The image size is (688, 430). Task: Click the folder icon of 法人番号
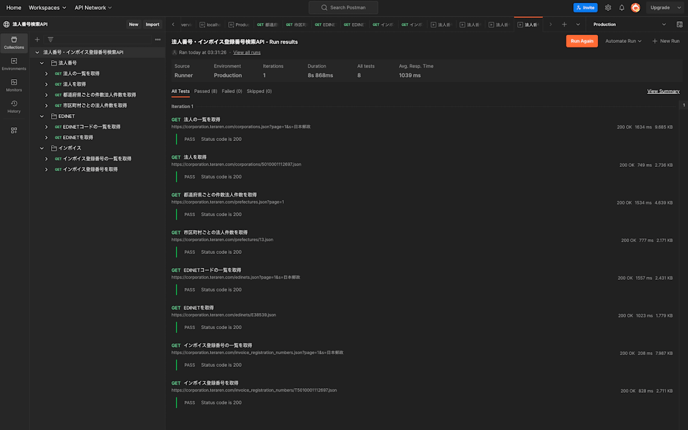pos(53,63)
